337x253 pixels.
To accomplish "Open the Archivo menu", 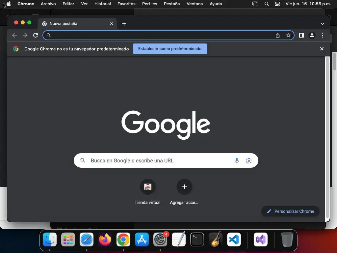I will 48,4.
